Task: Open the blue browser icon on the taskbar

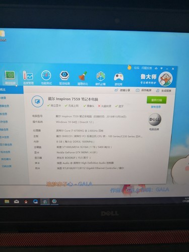Action: 35,202
